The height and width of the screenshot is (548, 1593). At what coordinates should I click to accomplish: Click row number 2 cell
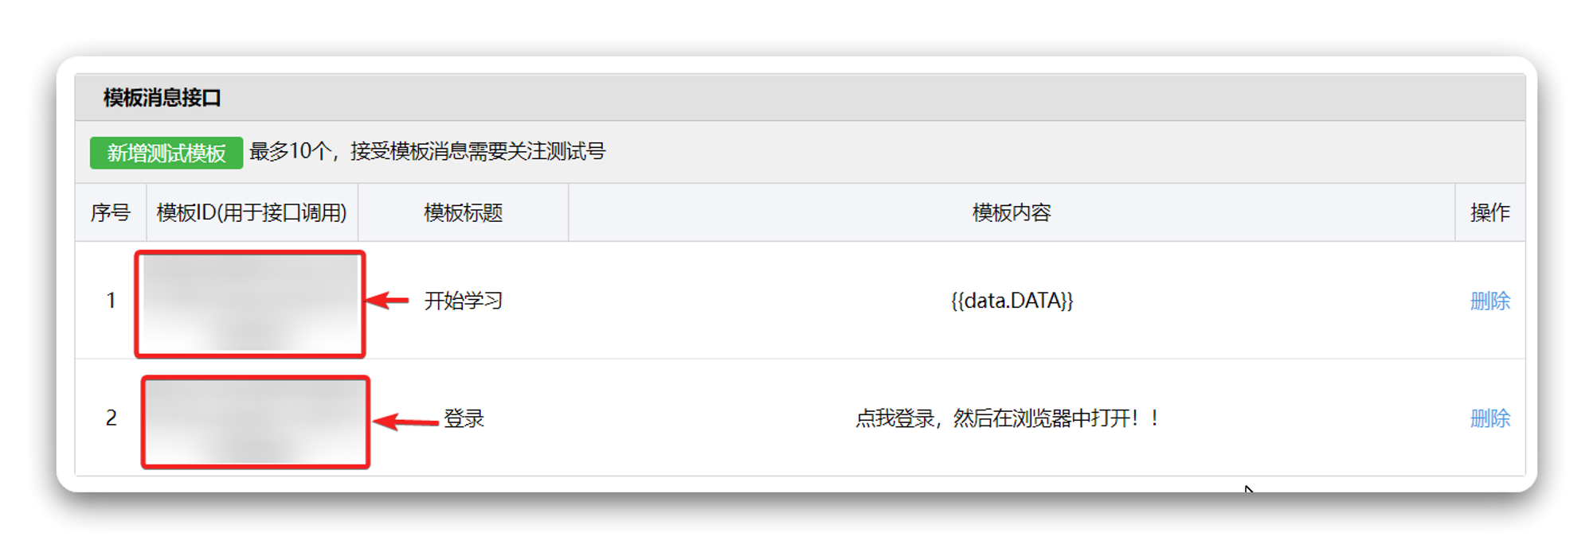[x=111, y=418]
